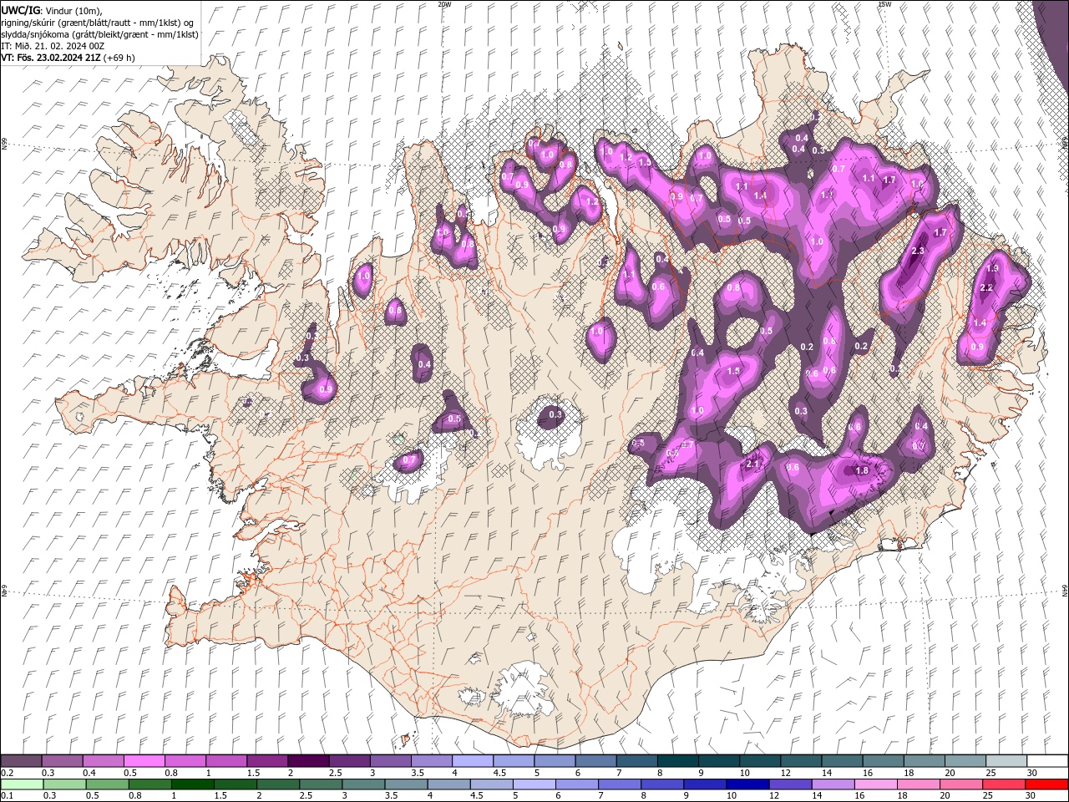This screenshot has width=1069, height=802.
Task: Pick the dark magenta swatch labelled 1.5 in upper legend
Action: point(266,761)
